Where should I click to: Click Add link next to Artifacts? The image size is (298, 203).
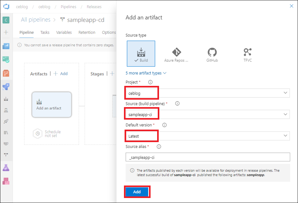[61, 73]
